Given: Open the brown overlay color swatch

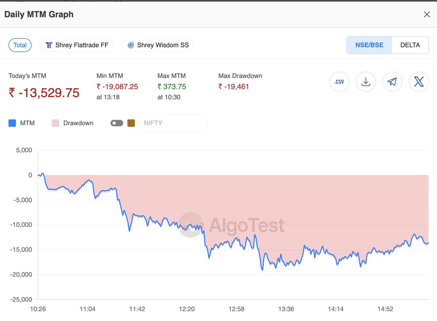Looking at the screenshot, I should pyautogui.click(x=131, y=123).
